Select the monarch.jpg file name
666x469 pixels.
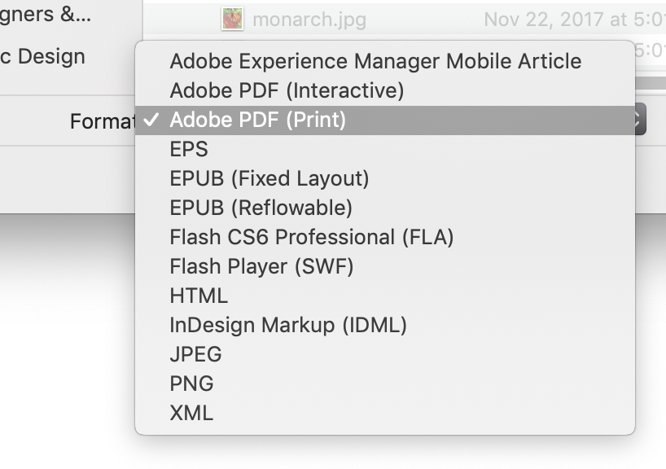(309, 20)
